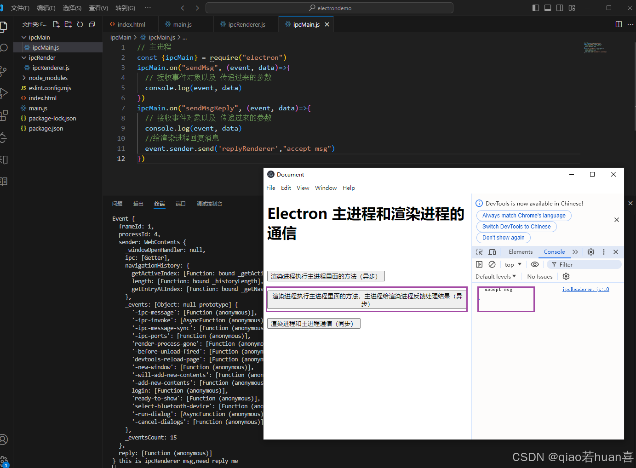Screen dimensions: 636x468
Task: Click ipcMain breadcrumb segment
Action: click(x=120, y=37)
